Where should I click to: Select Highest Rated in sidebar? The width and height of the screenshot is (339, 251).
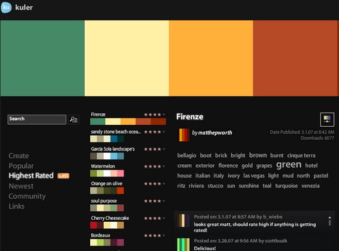(x=31, y=176)
